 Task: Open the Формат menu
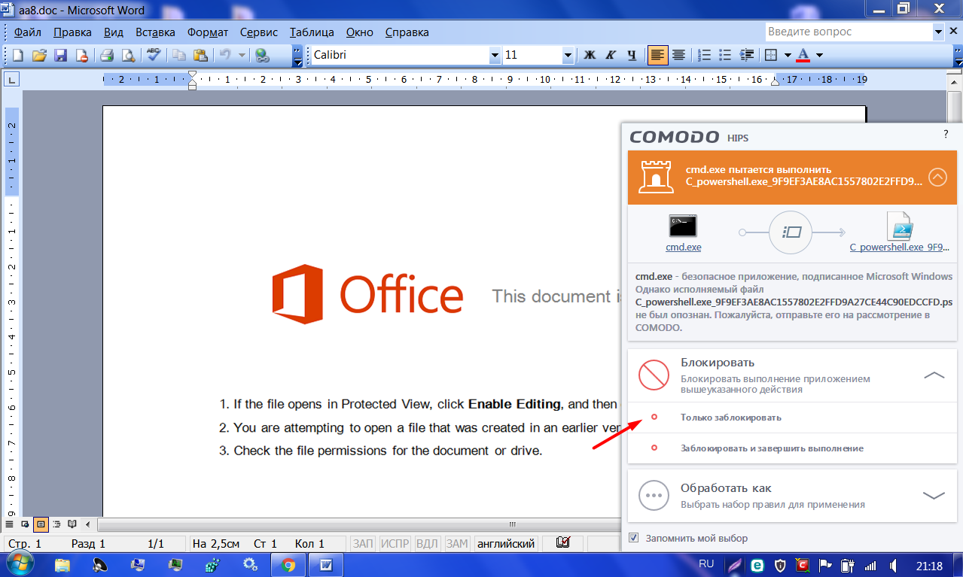[x=208, y=32]
